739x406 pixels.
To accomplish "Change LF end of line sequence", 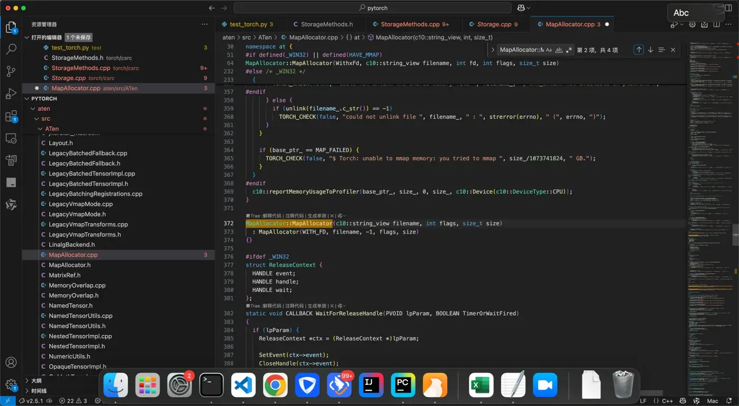I will (643, 401).
